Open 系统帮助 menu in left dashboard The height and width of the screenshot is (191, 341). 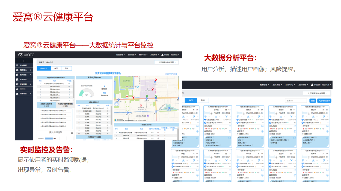(x=155, y=55)
